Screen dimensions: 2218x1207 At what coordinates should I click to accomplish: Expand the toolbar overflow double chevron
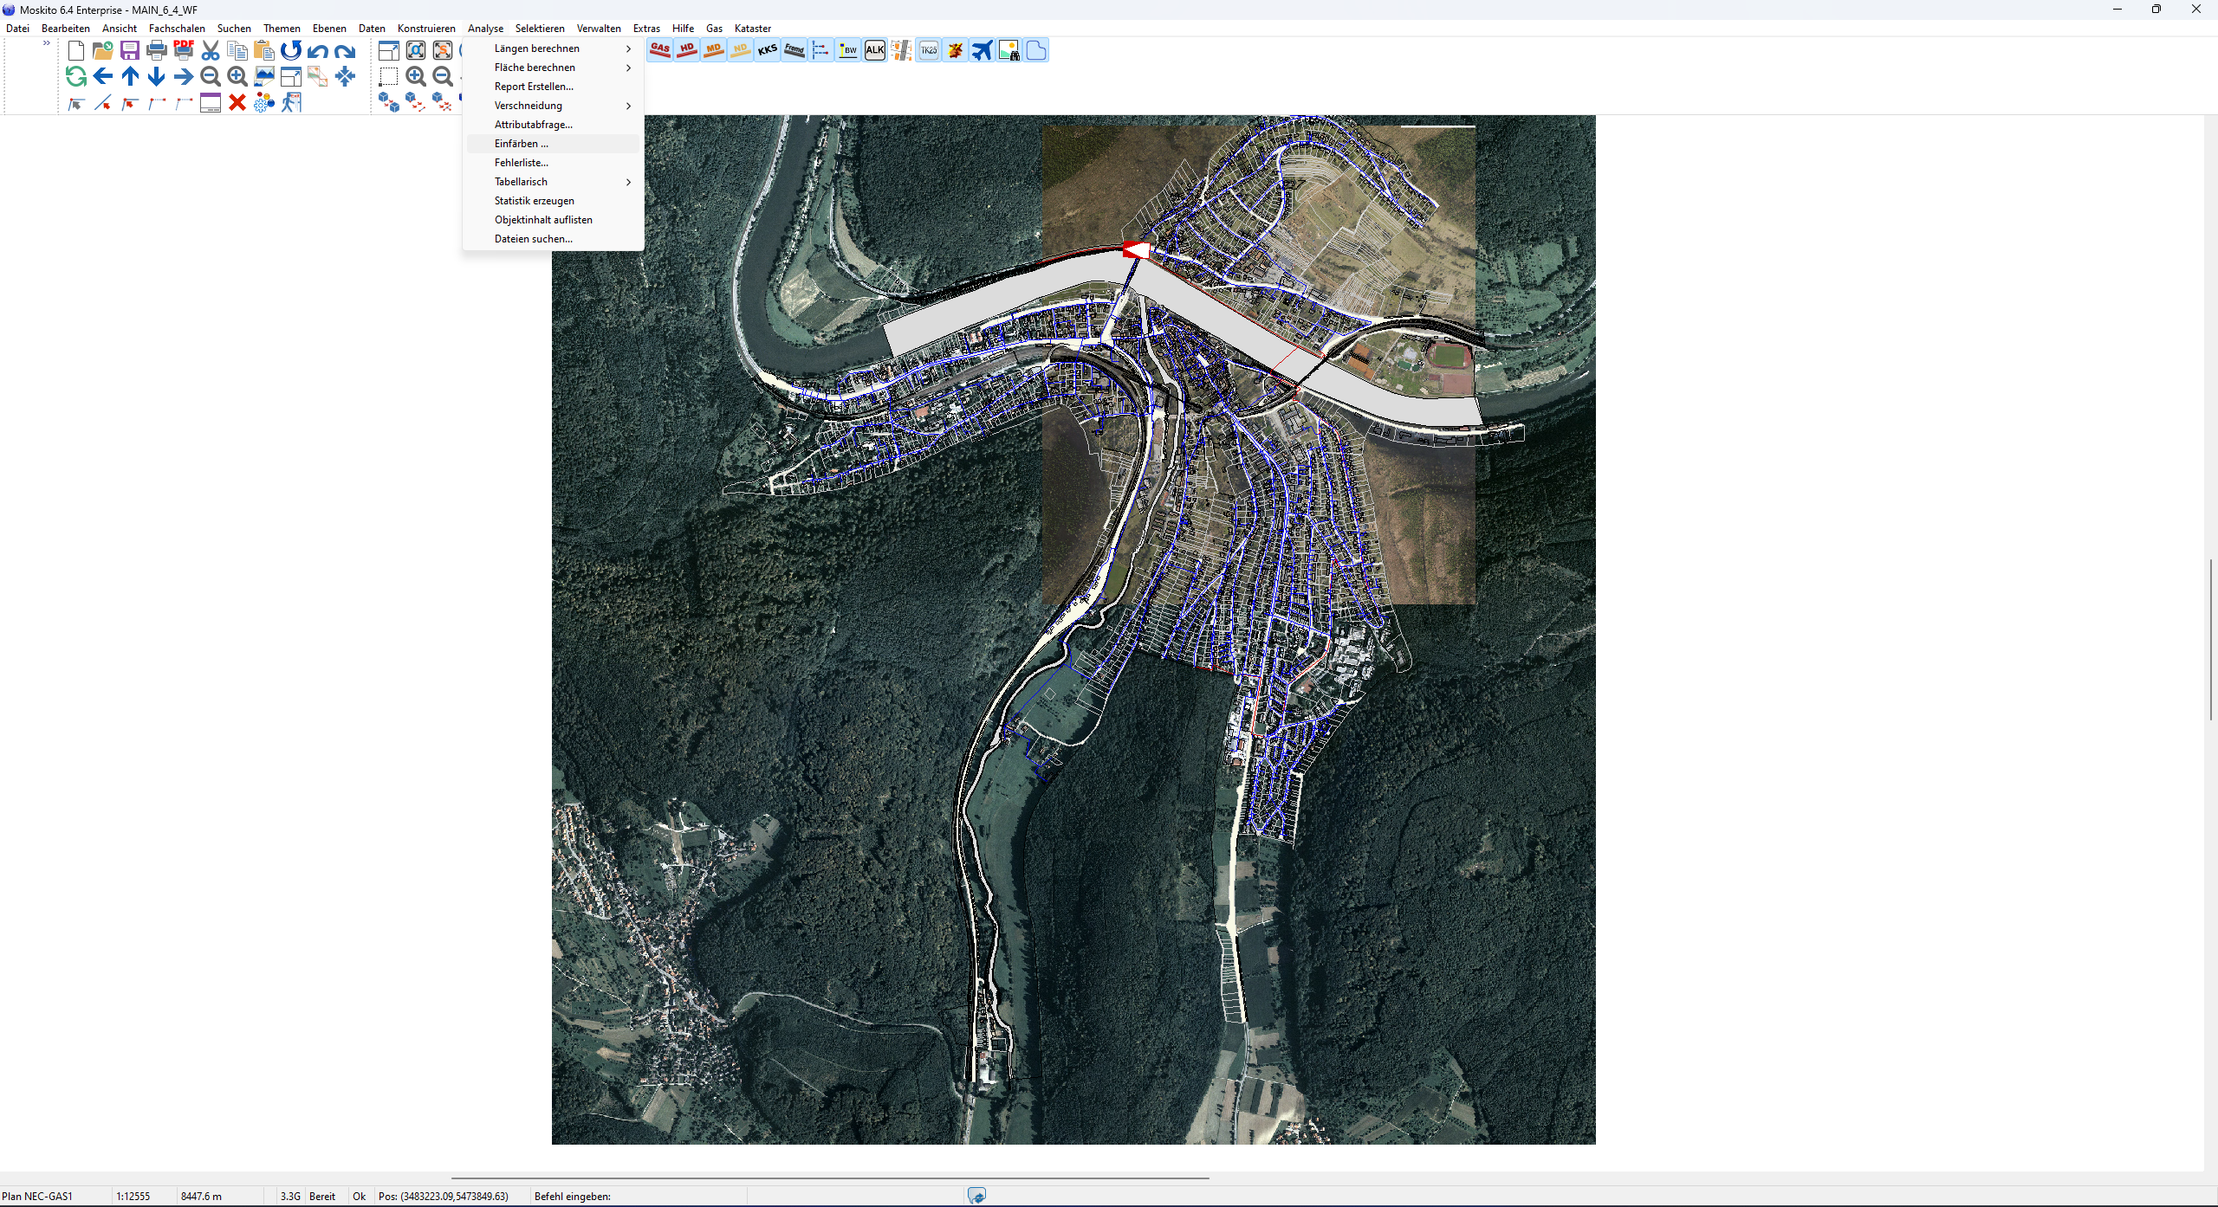47,42
